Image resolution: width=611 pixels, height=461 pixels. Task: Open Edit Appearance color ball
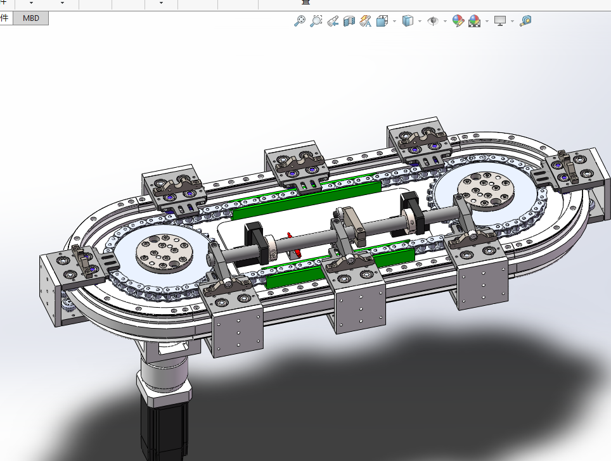pos(458,21)
